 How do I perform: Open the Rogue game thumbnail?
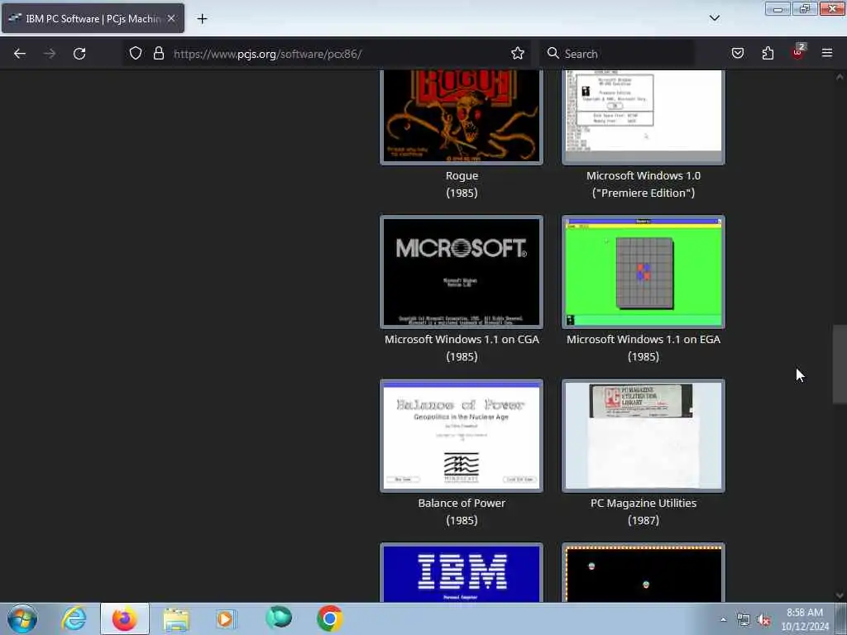tap(462, 117)
